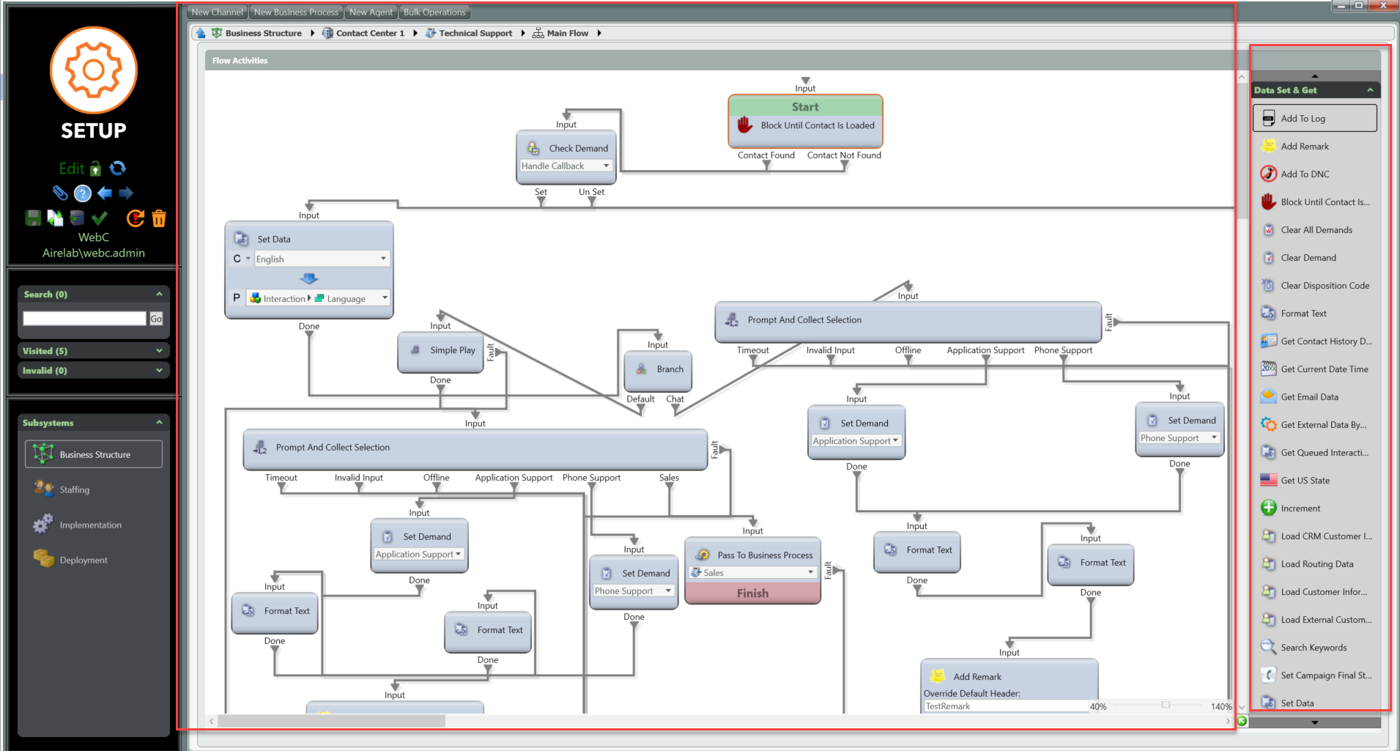Click the home icon in the breadcrumb bar
This screenshot has height=751, width=1400.
(201, 33)
